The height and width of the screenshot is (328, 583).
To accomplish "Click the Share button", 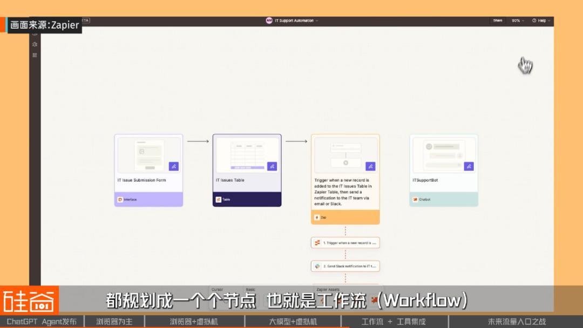I will [x=497, y=20].
